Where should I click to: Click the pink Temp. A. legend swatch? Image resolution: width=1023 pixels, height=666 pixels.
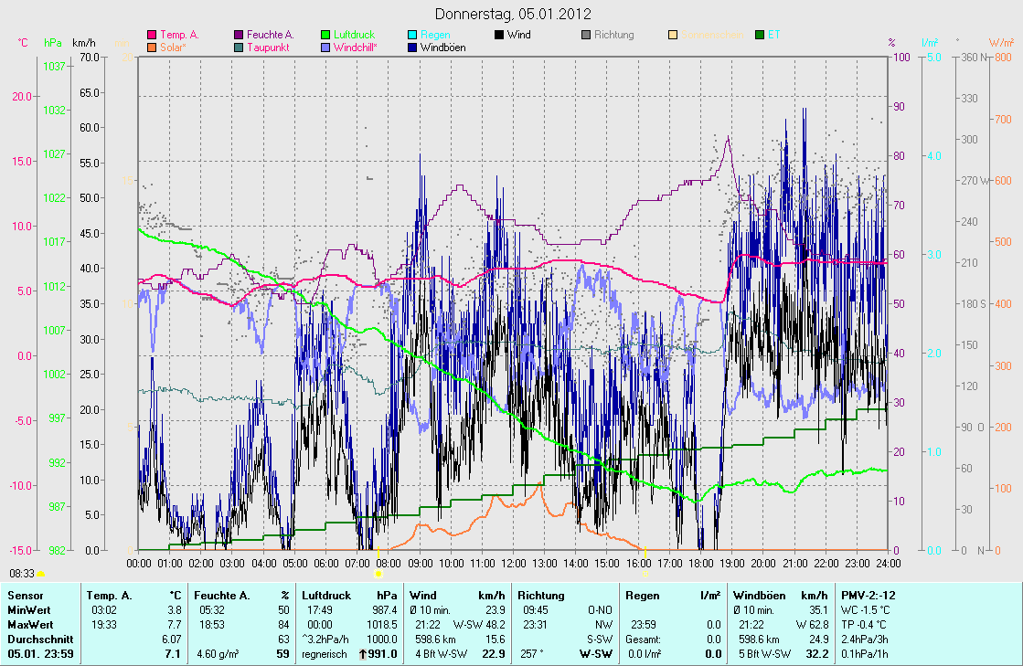[152, 36]
